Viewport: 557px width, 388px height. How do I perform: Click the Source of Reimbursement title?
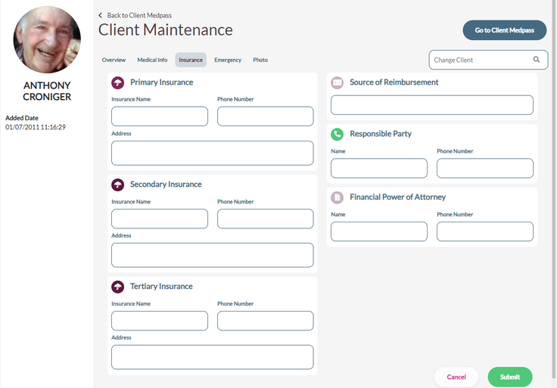394,82
